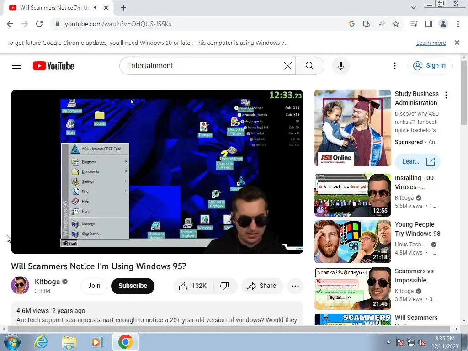Open the ASU Online ad thumbnail
The width and height of the screenshot is (468, 351).
352,128
